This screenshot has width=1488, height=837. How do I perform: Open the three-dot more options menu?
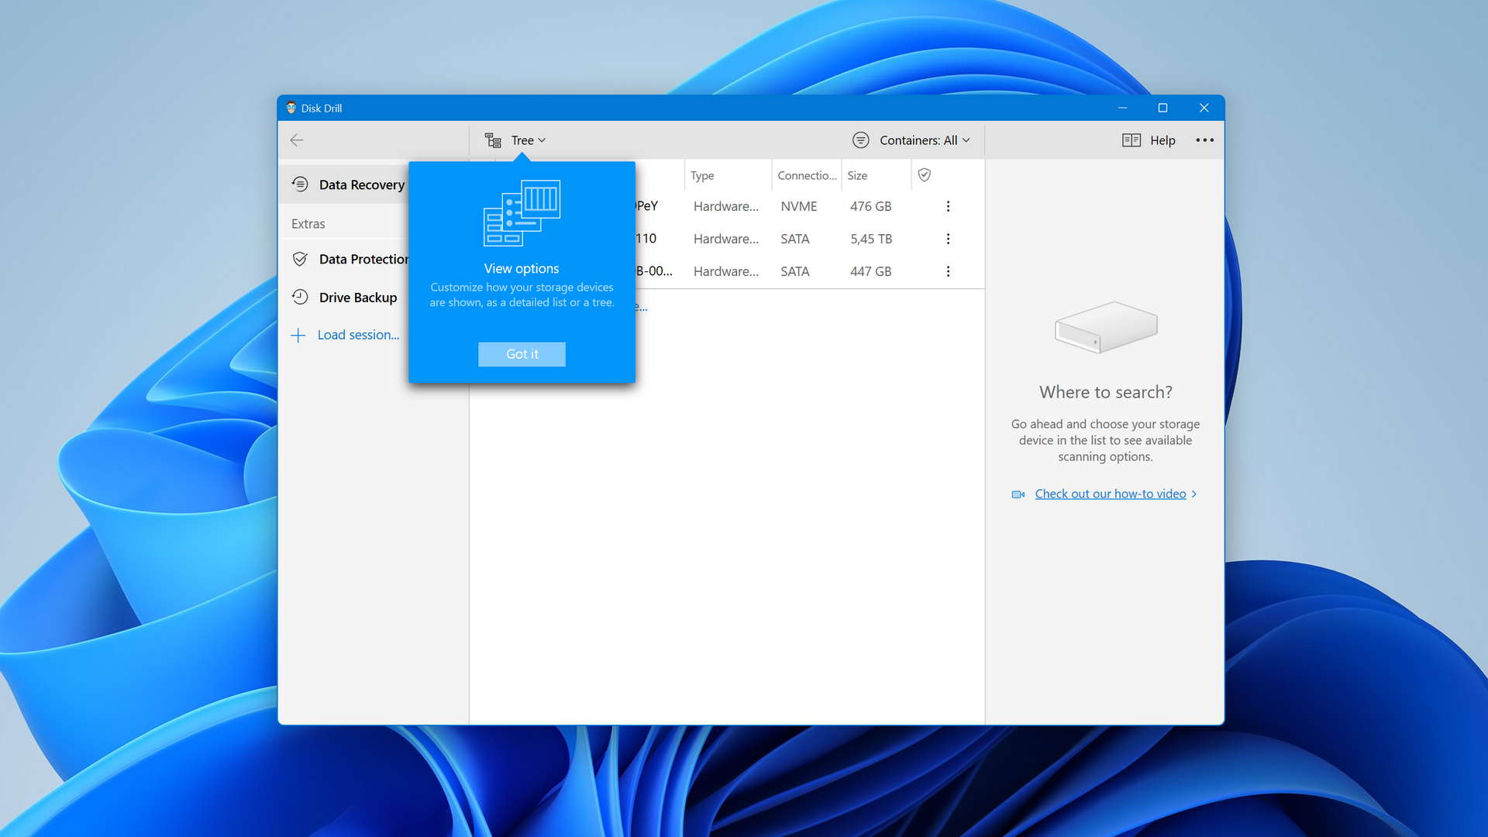[x=1204, y=140]
